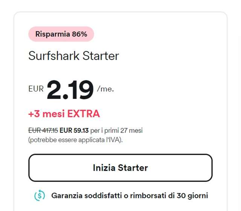Screen dimensions: 241x211
Task: Click the +3 mesi text in red
Action: [45, 114]
